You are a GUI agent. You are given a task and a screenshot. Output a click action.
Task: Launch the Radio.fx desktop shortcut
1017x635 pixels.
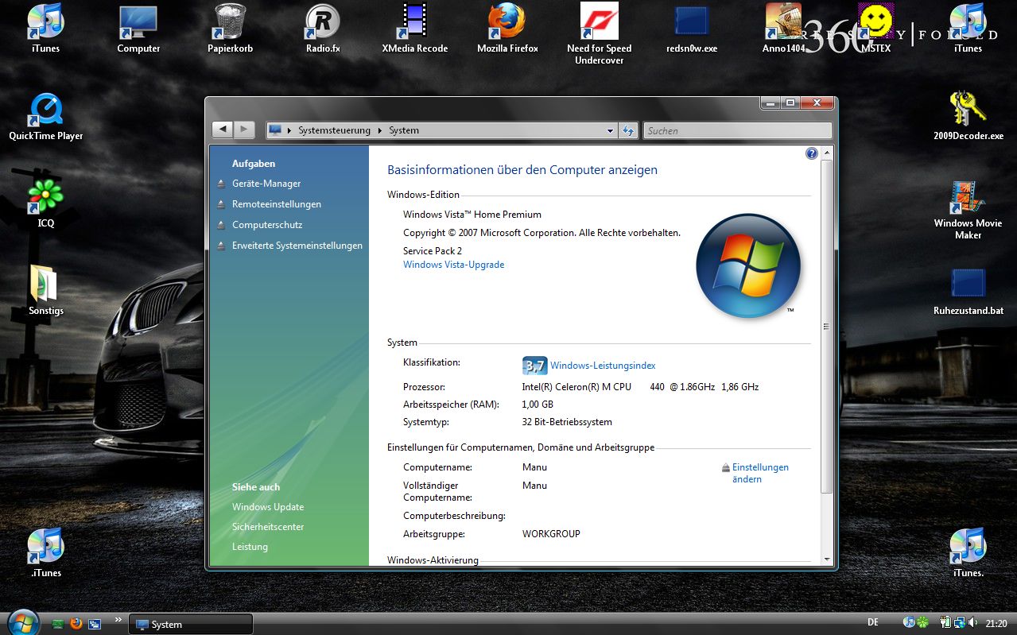[x=323, y=29]
